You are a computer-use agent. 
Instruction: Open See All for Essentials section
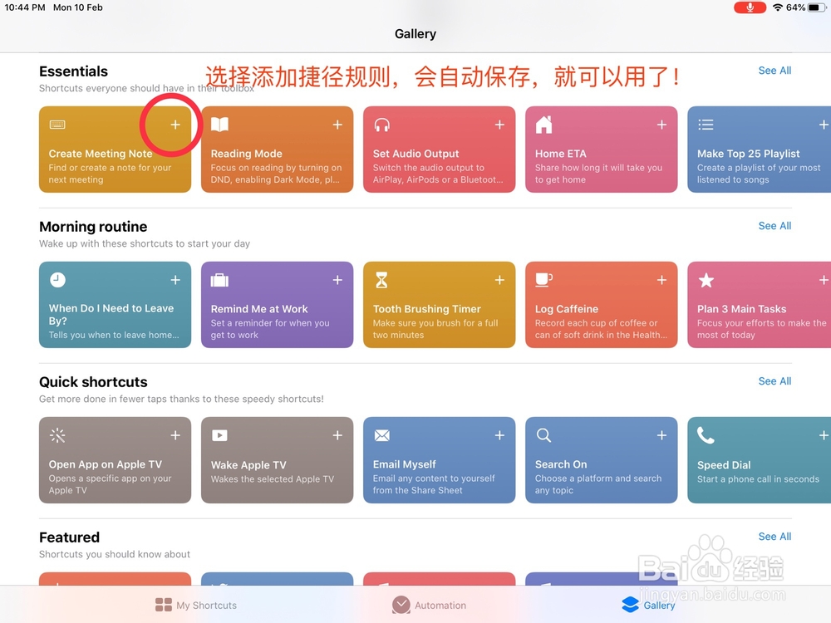click(x=774, y=71)
